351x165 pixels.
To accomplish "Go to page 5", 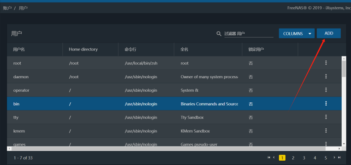I will click(326, 158).
